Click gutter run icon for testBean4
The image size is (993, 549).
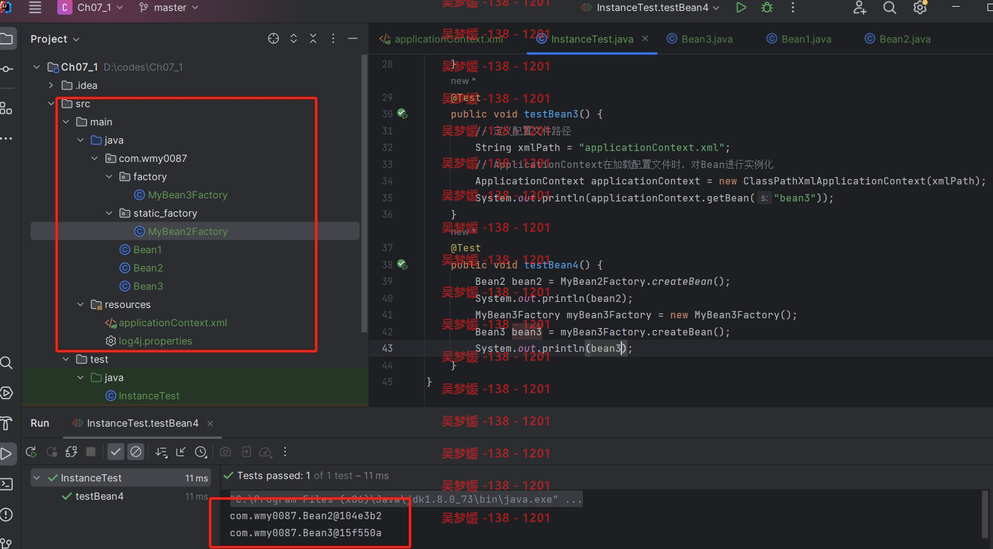pyautogui.click(x=402, y=264)
